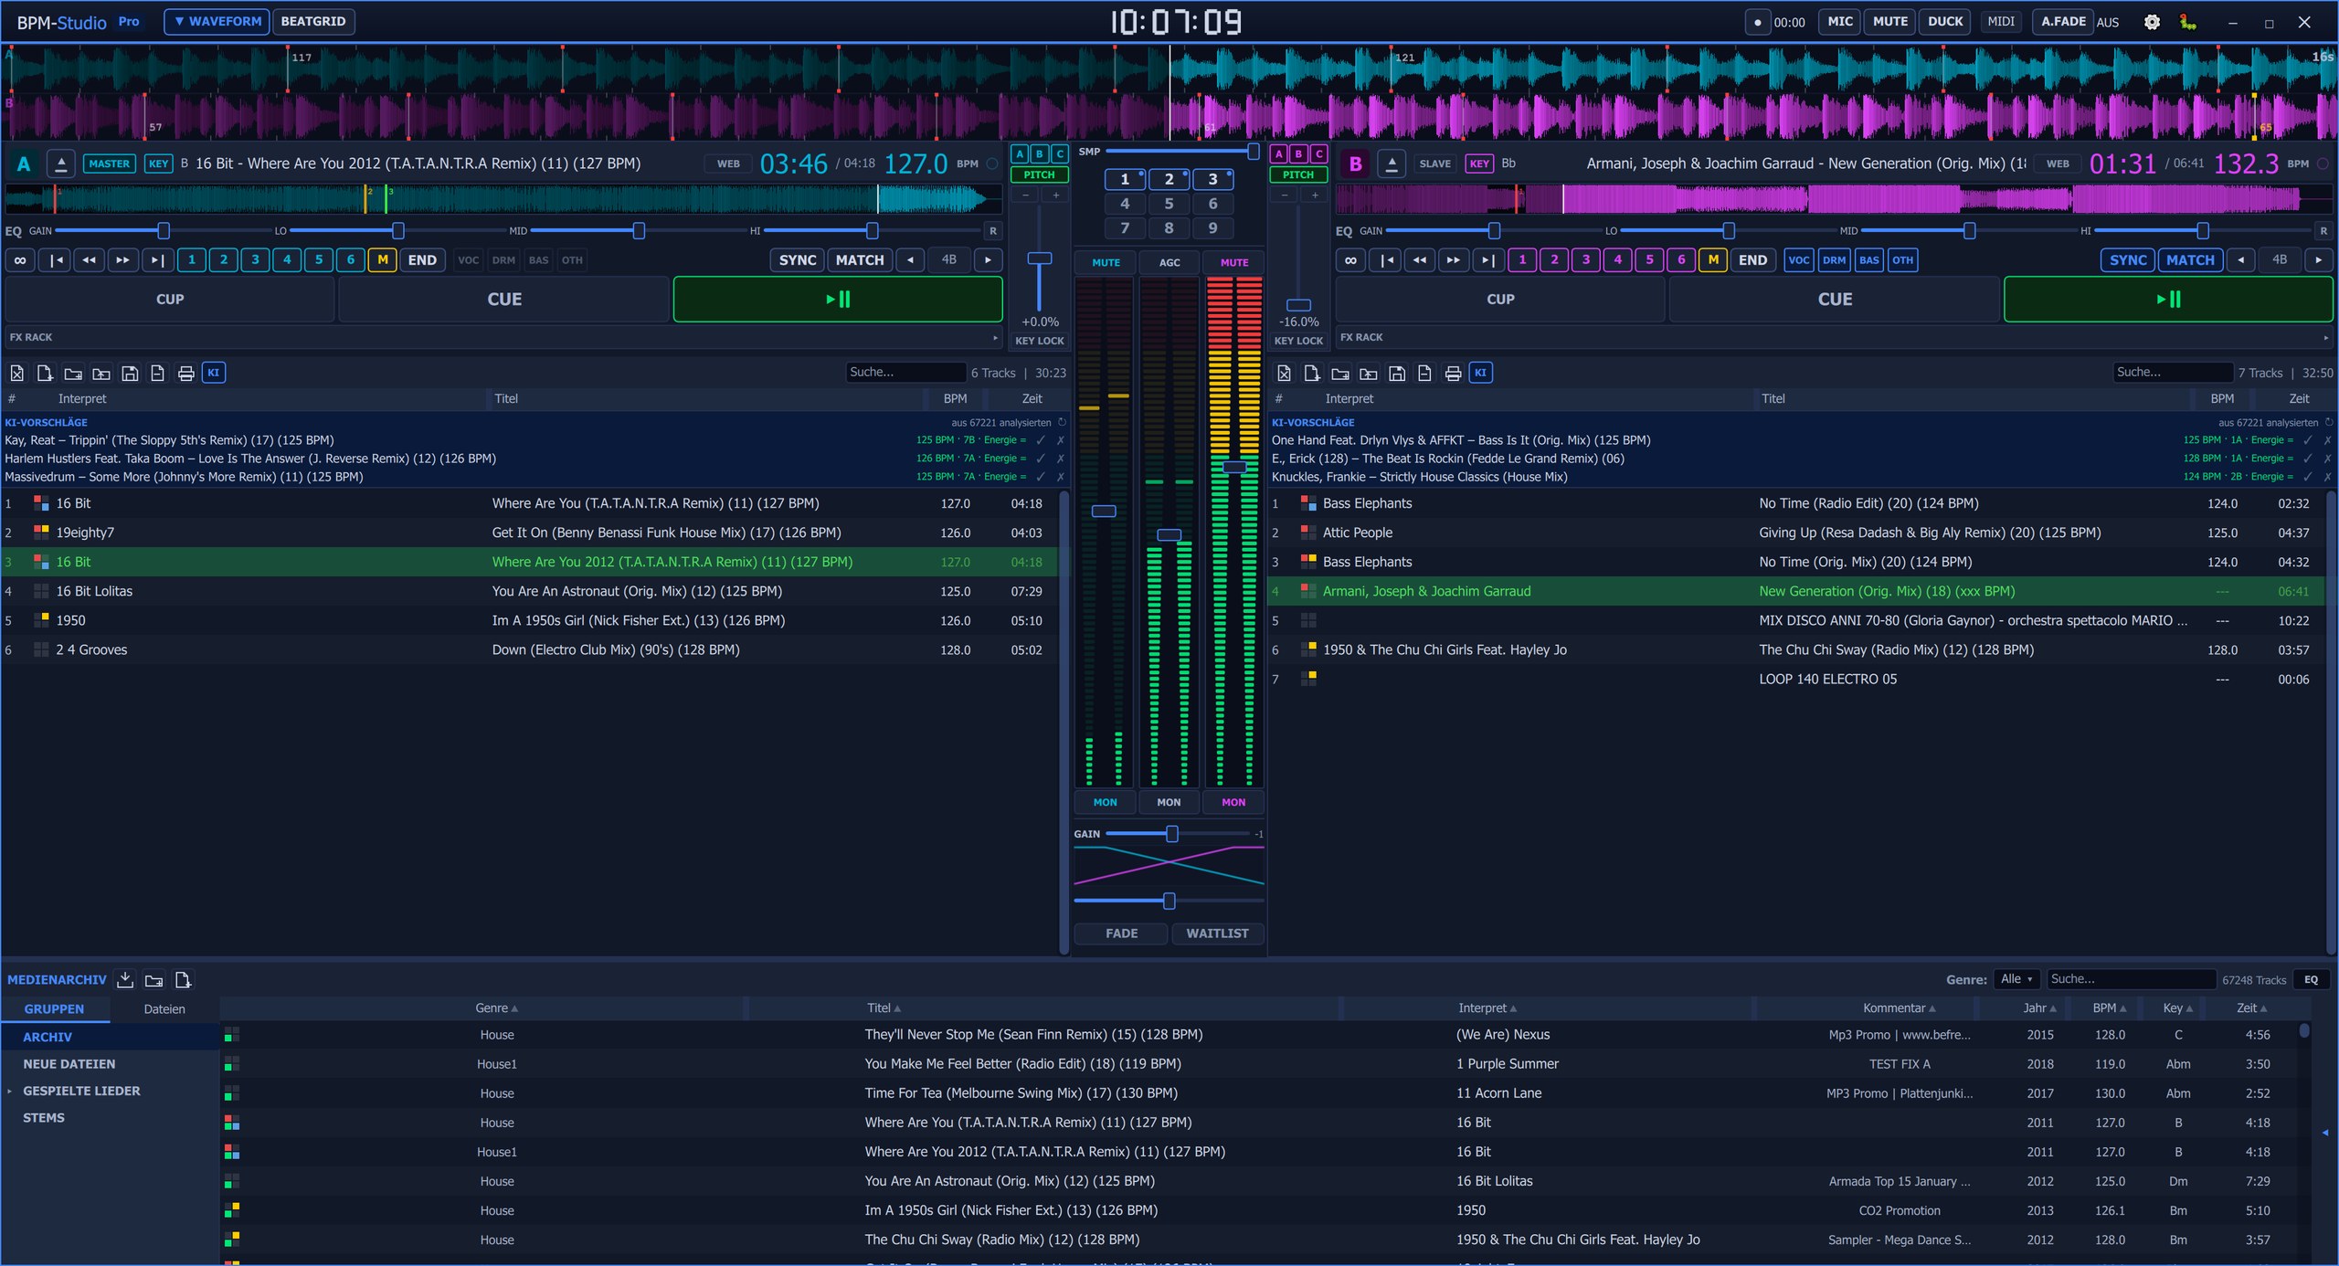
Task: Switch to BEATGRID view
Action: click(x=313, y=22)
